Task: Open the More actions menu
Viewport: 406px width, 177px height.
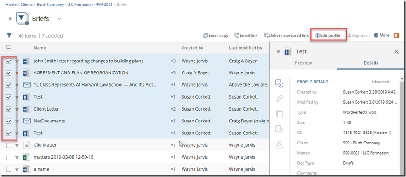Action: (382, 35)
